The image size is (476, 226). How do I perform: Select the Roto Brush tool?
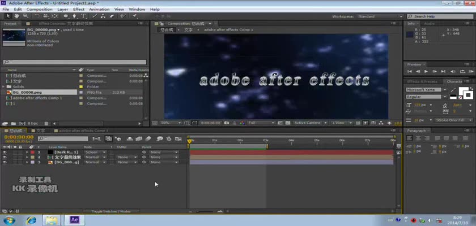click(123, 16)
